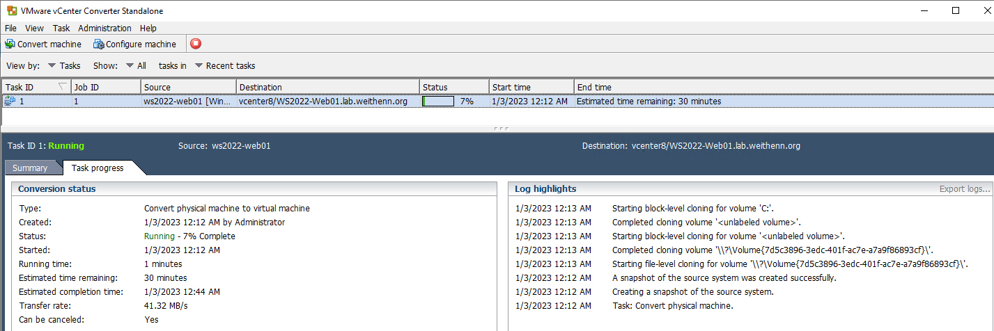This screenshot has width=994, height=331.
Task: Expand the View by Tasks dropdown
Action: point(64,65)
